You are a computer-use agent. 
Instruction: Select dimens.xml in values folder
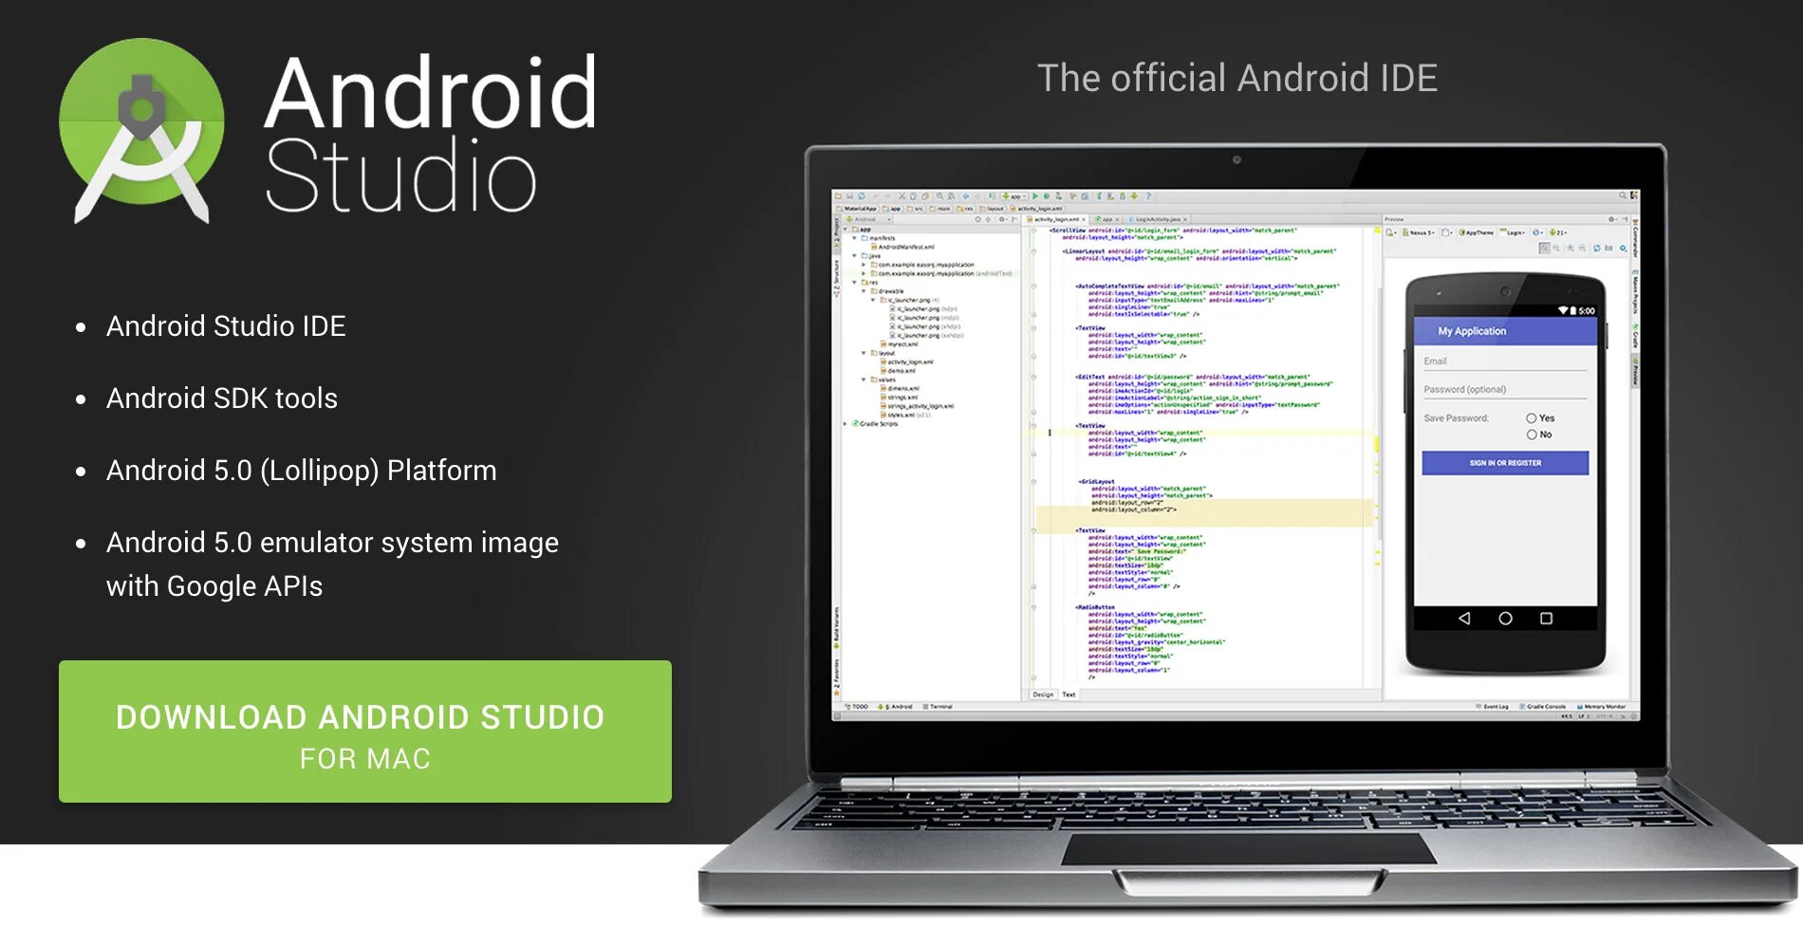click(901, 389)
